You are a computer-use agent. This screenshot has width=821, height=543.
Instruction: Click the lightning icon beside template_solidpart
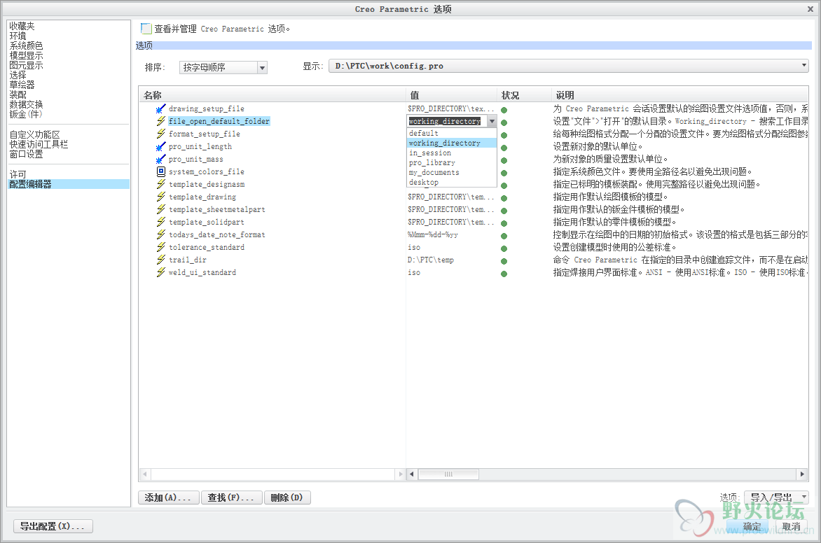tap(160, 222)
